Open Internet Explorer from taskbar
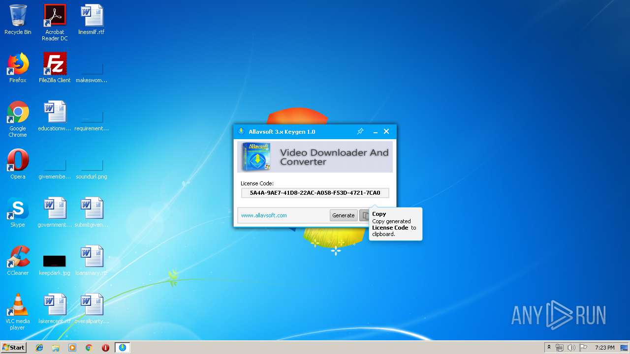630x354 pixels. click(39, 348)
